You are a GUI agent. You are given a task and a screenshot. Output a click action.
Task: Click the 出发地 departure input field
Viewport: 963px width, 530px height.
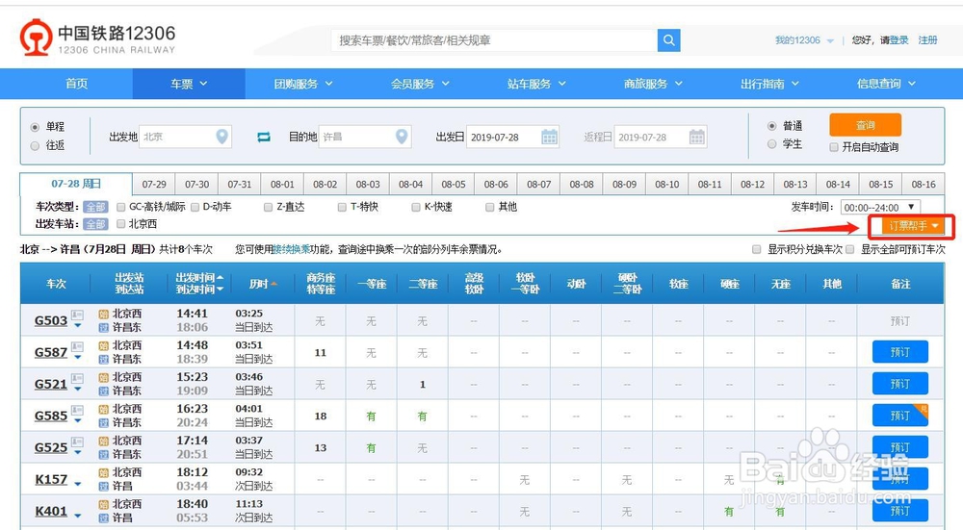click(x=186, y=137)
